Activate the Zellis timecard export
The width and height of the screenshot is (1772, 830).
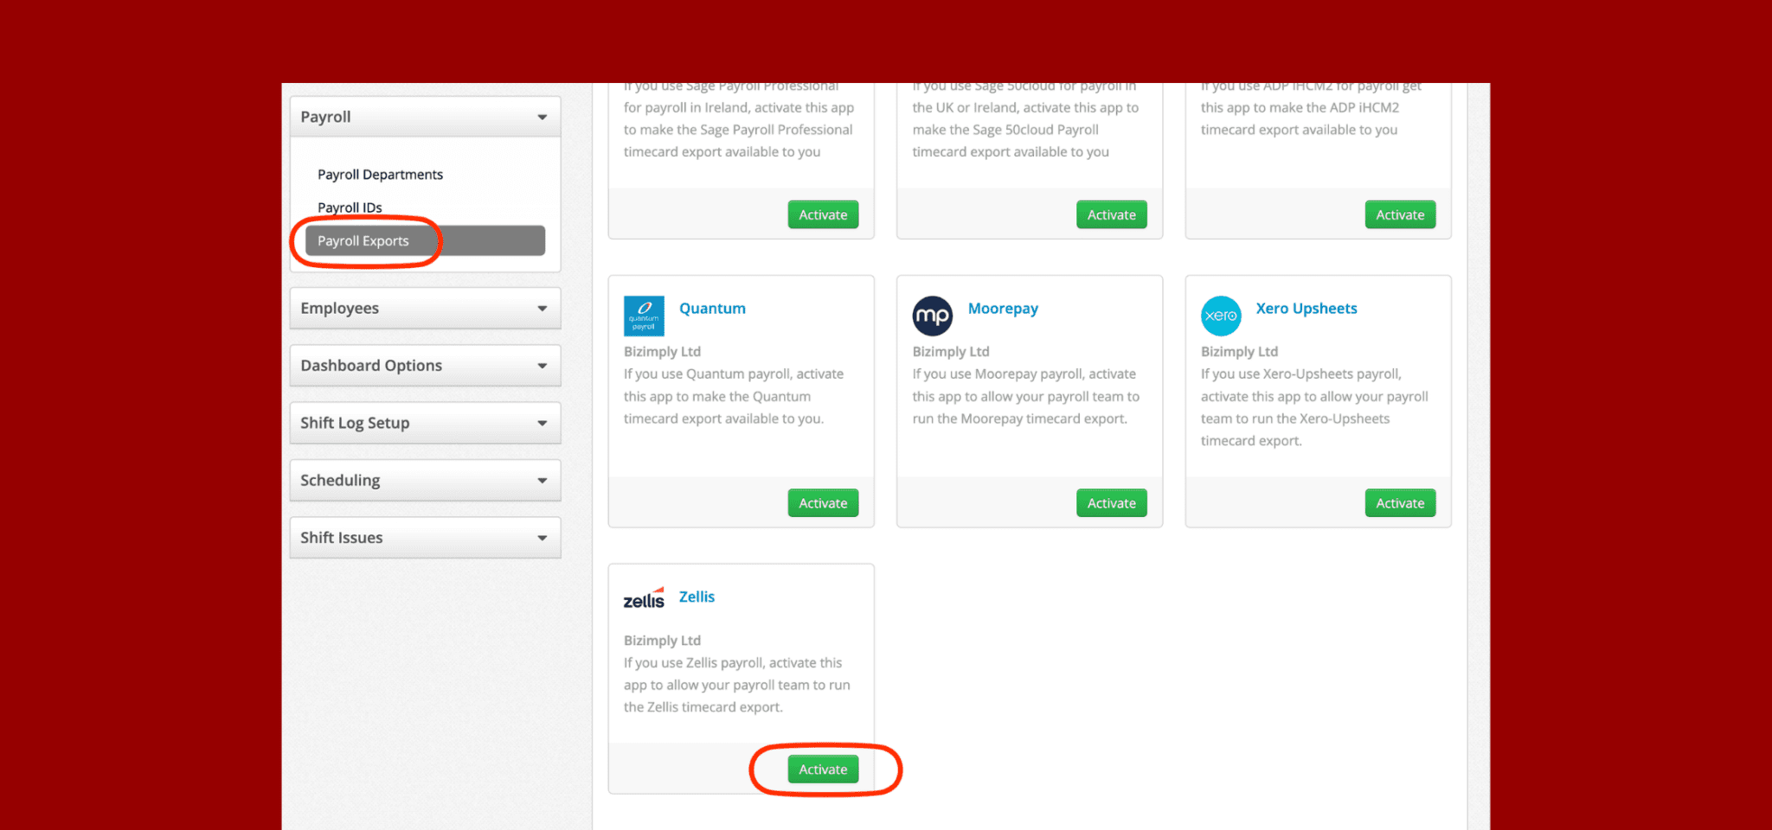click(822, 769)
